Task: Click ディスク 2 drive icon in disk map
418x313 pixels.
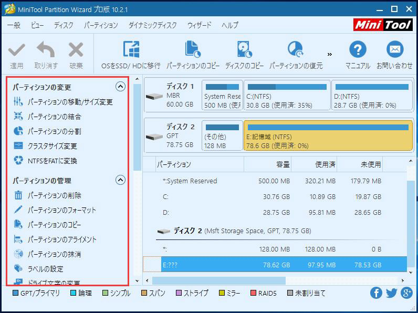Action: coord(154,137)
